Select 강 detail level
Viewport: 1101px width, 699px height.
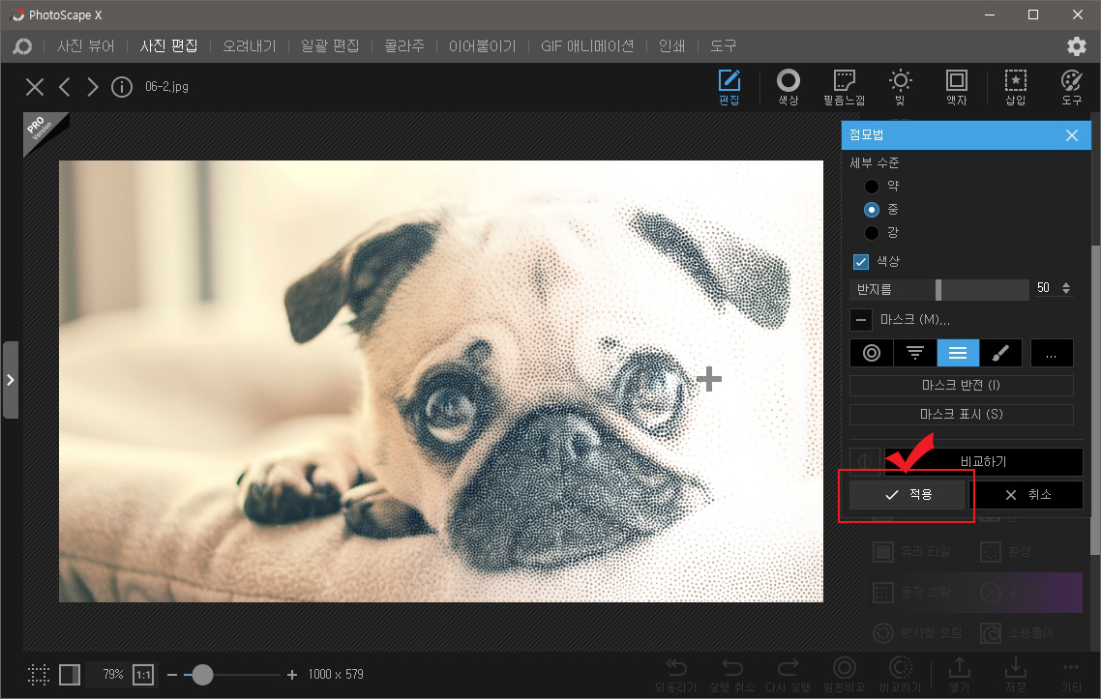click(x=872, y=232)
